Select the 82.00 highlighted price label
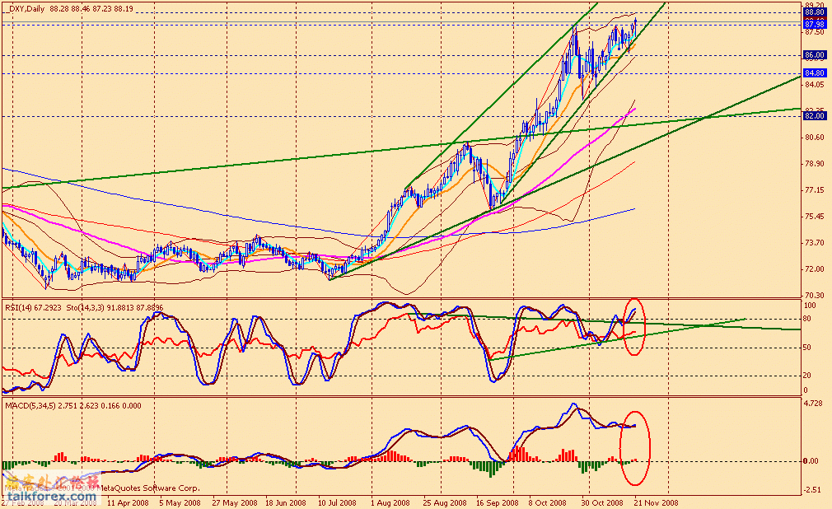 click(814, 115)
